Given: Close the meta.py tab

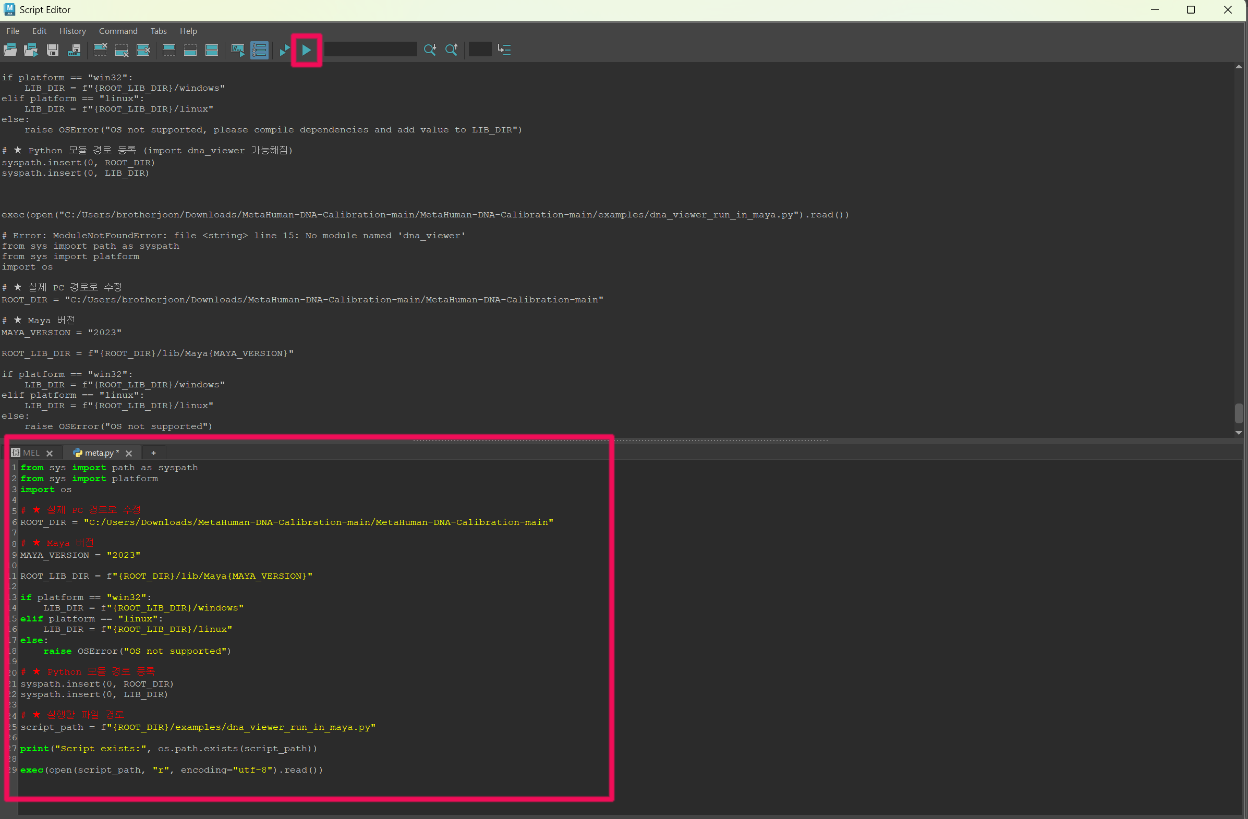Looking at the screenshot, I should 128,453.
